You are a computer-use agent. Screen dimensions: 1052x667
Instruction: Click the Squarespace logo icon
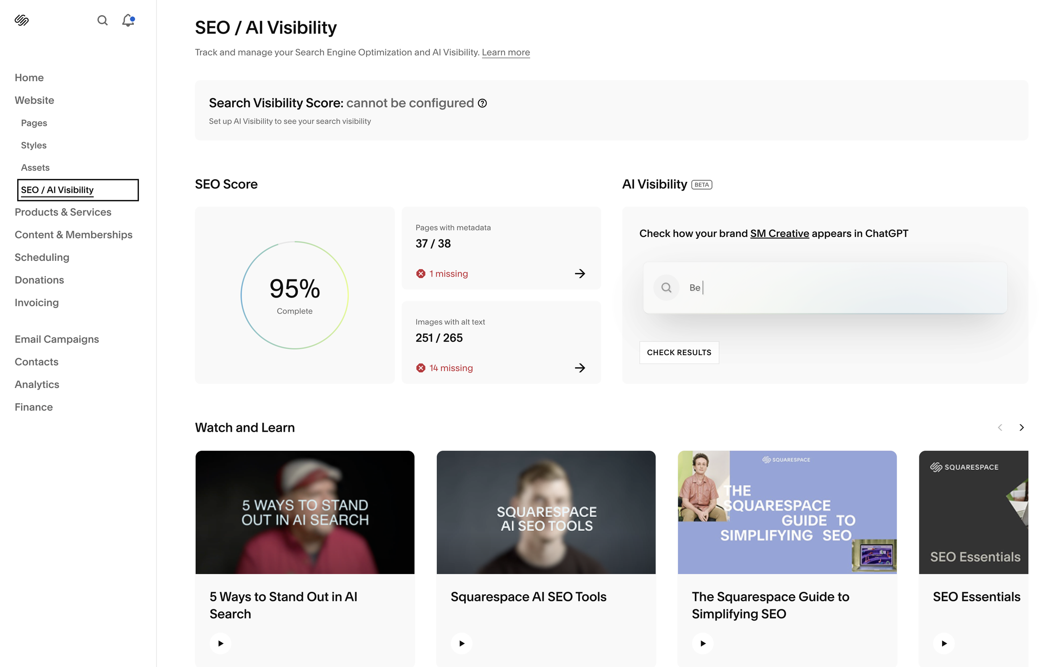point(22,20)
